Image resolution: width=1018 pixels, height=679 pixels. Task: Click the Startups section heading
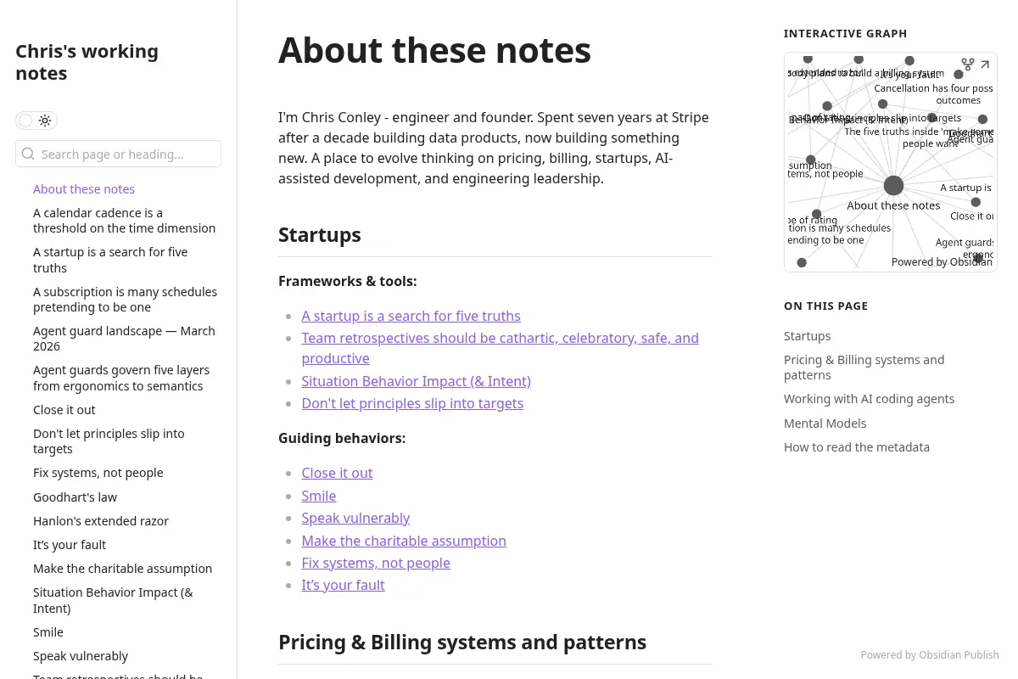pos(320,235)
